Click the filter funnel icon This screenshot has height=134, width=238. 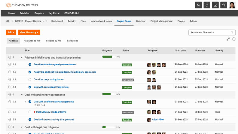point(232,32)
